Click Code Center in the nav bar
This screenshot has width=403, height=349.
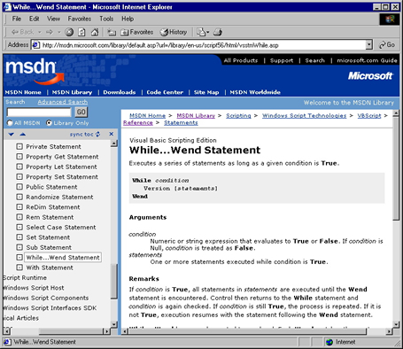coord(165,92)
